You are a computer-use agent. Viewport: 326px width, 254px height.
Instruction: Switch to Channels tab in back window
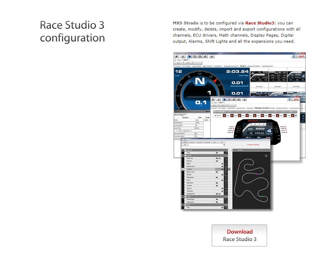coord(178,66)
